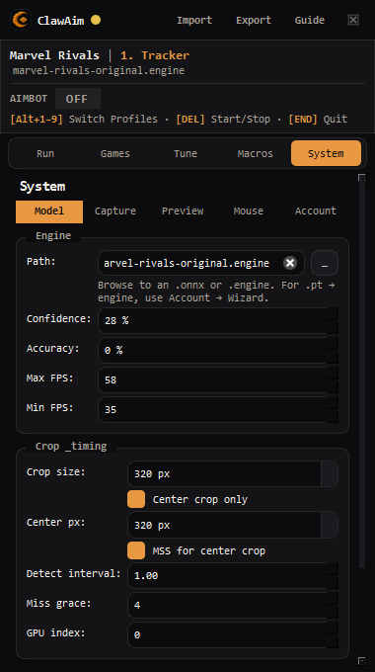Toggle the Center crop only checkbox
The width and height of the screenshot is (375, 672).
coord(136,499)
